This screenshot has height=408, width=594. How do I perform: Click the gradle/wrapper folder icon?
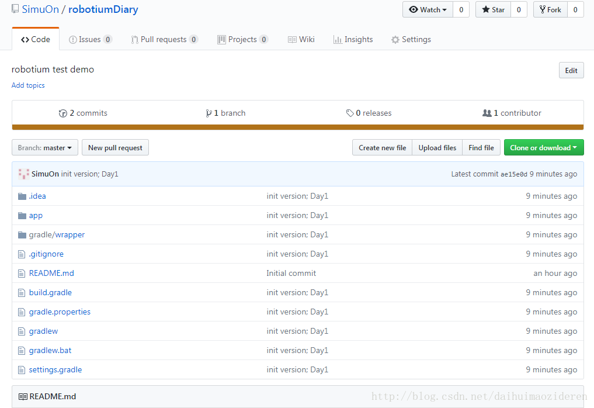(x=22, y=235)
